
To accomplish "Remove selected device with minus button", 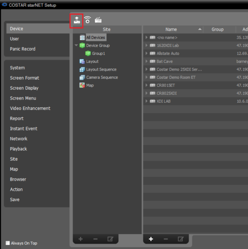I will click(165, 239).
